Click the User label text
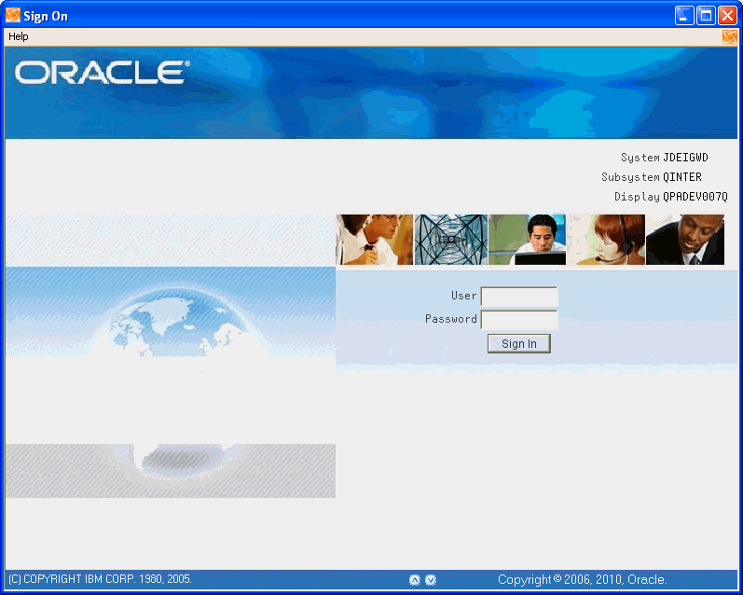Screen dimensions: 743x595 [x=464, y=296]
